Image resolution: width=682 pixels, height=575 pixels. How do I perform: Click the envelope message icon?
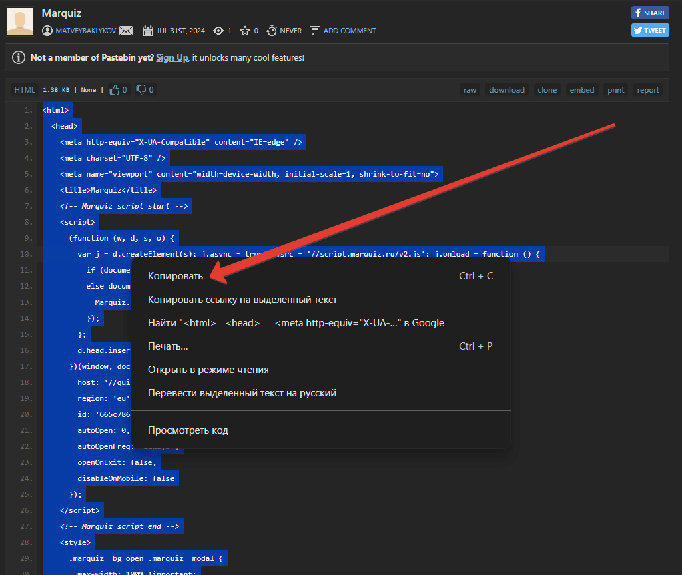click(126, 31)
